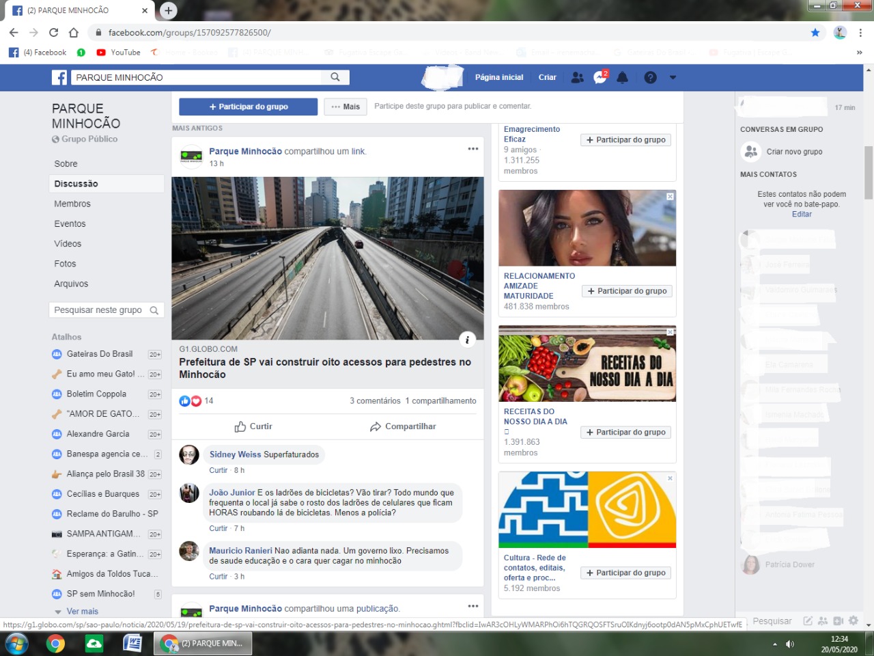Open Página inicial in header
Viewport: 874px width, 656px height.
point(499,77)
